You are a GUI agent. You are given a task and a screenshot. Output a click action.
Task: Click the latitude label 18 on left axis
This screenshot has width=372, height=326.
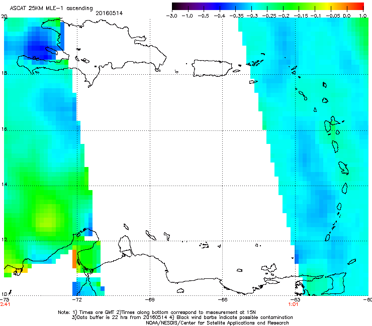[x=4, y=73]
